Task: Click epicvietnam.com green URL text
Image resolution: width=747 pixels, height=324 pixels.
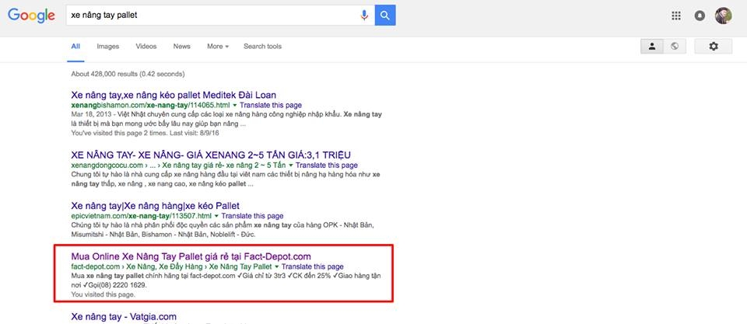Action: 141,216
